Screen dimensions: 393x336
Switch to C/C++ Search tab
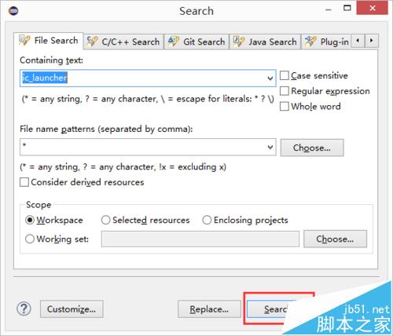coord(123,42)
